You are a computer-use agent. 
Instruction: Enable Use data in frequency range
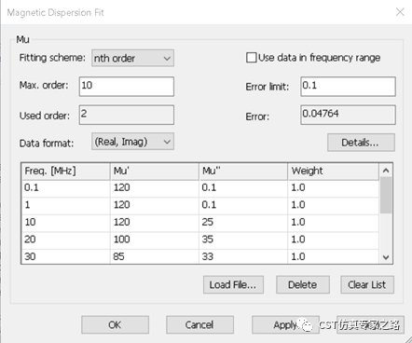click(x=251, y=58)
